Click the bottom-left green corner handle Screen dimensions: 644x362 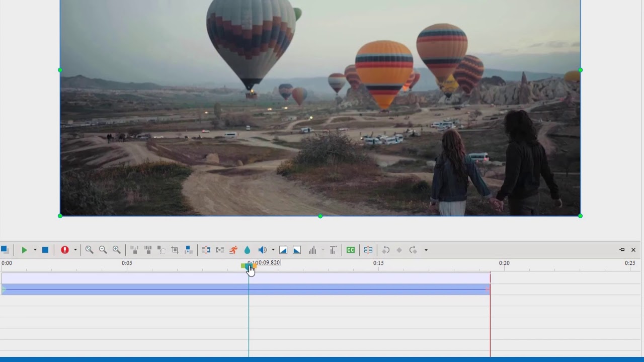[x=60, y=216]
